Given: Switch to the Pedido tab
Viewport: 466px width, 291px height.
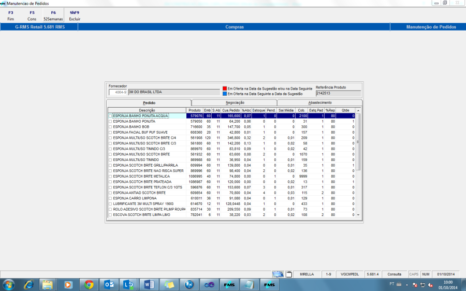Looking at the screenshot, I should pyautogui.click(x=149, y=103).
